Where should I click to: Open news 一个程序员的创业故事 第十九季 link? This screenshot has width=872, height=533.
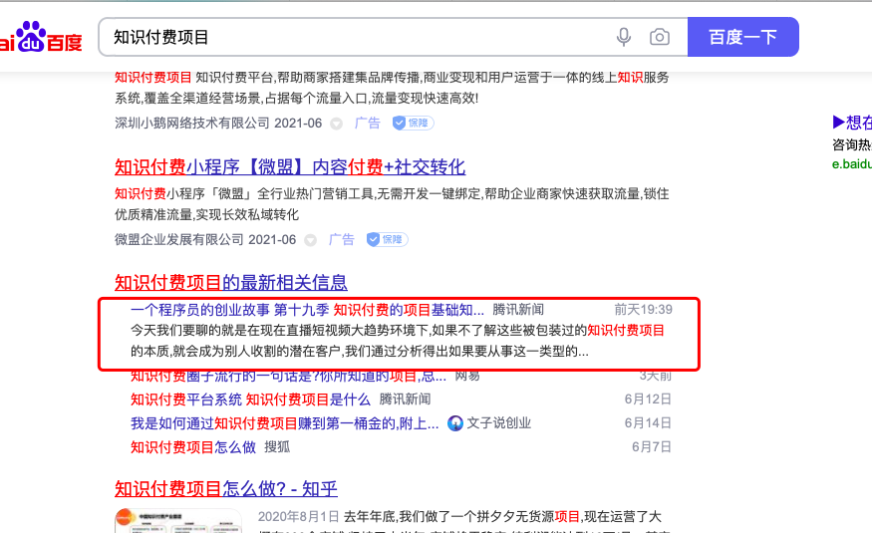307,310
